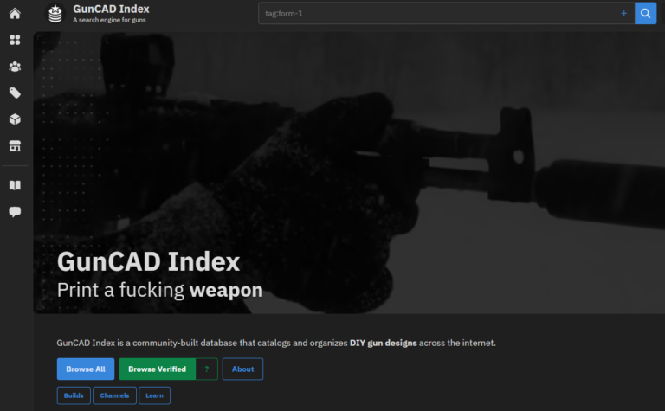The height and width of the screenshot is (411, 665).
Task: Open the people group icon in sidebar
Action: (15, 67)
